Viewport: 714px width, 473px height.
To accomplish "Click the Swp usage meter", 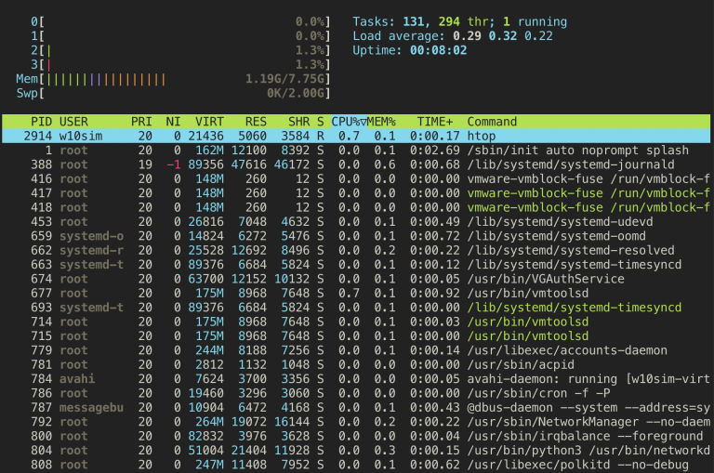I will coord(173,93).
